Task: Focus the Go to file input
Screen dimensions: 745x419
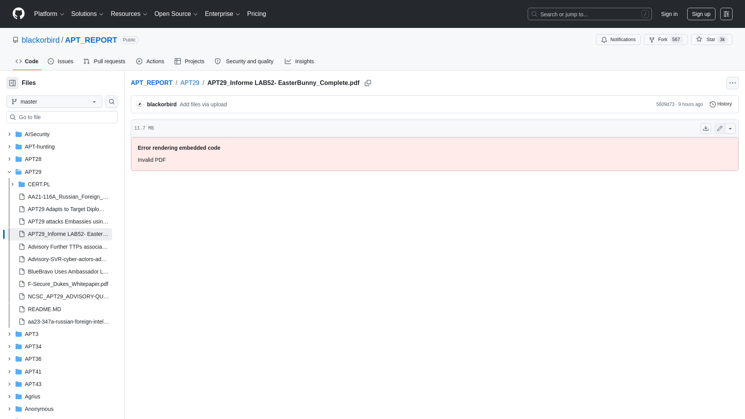Action: pos(62,117)
